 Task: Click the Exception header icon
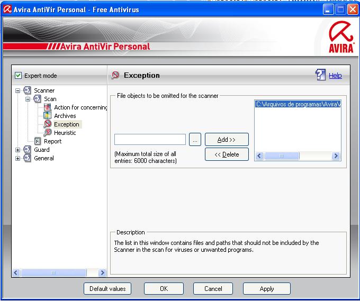(115, 75)
